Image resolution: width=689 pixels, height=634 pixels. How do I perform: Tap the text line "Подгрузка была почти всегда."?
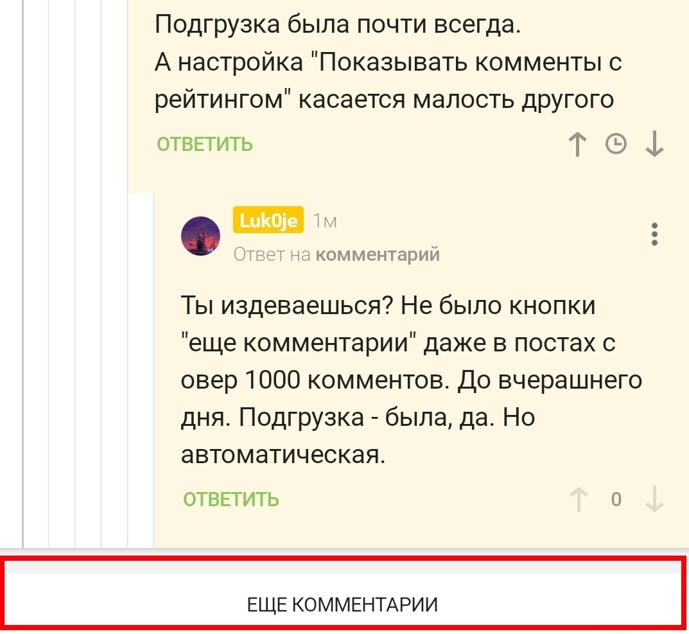(x=337, y=26)
